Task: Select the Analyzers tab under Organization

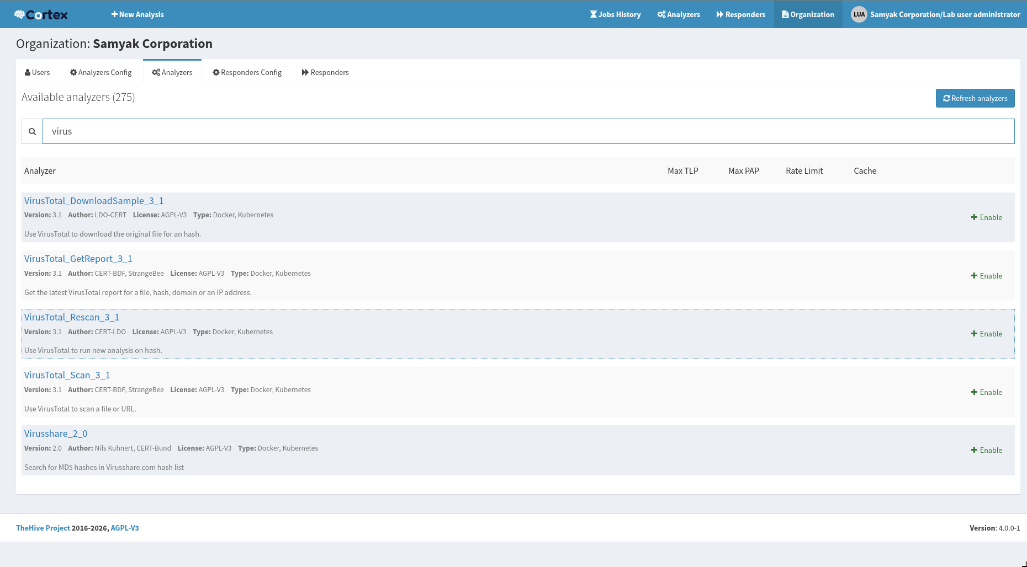Action: [x=172, y=72]
